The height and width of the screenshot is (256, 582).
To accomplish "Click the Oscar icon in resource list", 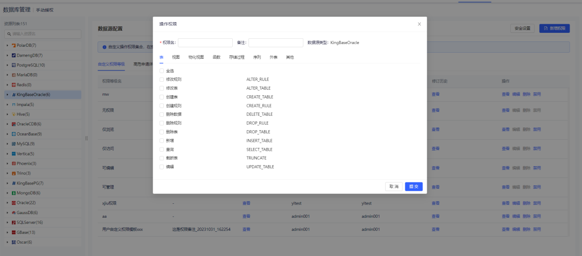I will (13, 243).
